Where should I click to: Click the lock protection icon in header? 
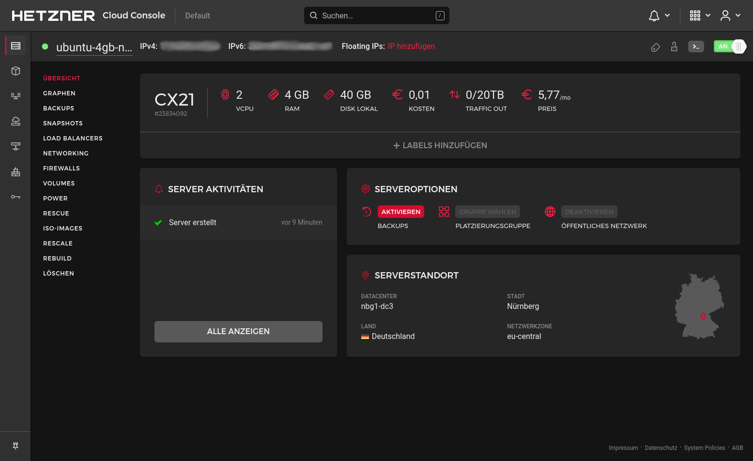click(674, 46)
